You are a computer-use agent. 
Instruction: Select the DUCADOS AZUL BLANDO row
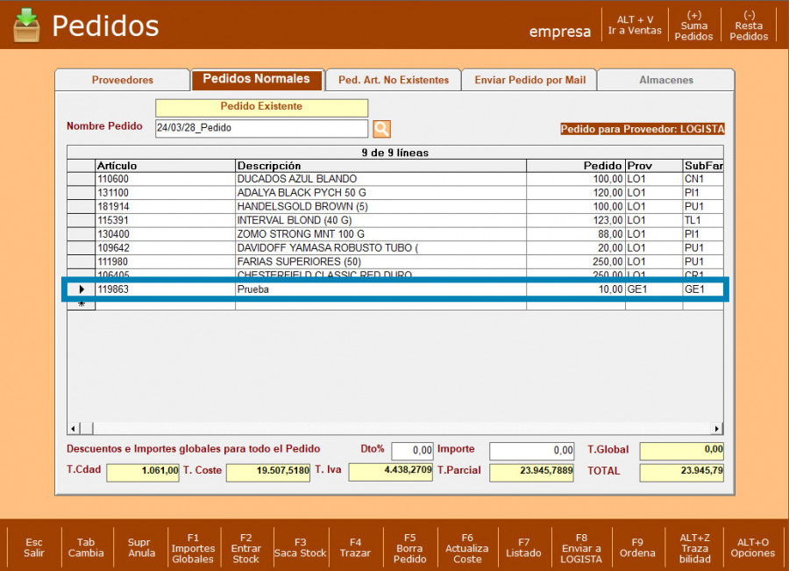[351, 179]
